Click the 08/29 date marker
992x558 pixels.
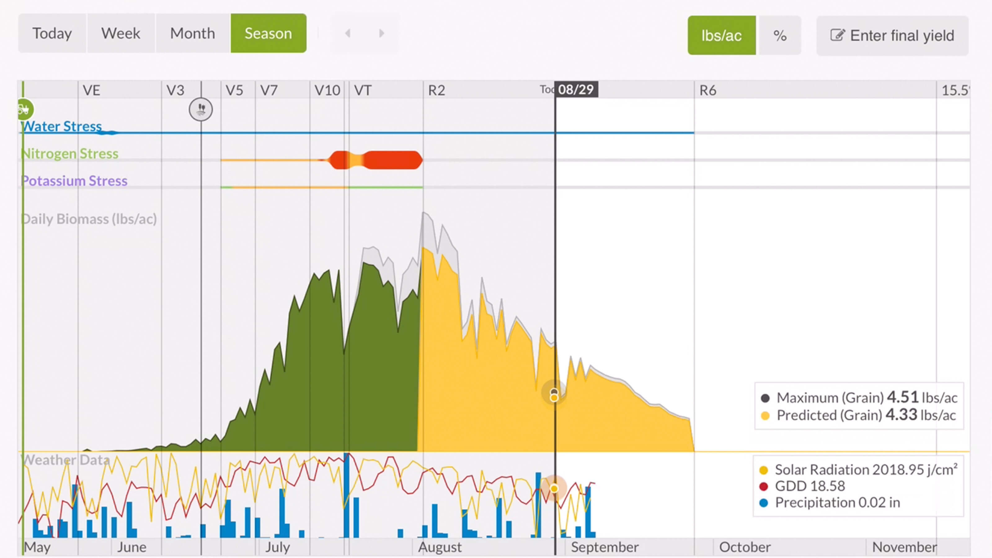coord(576,90)
